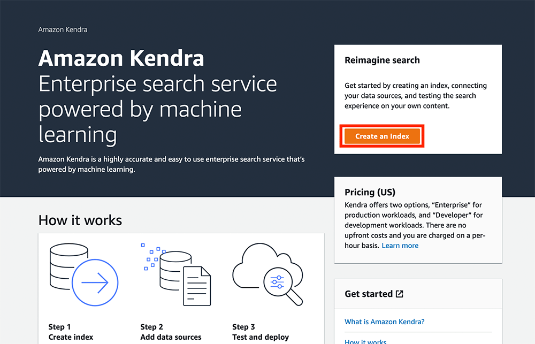Viewport: 535px width, 344px height.
Task: Click the document icon in Step 2
Action: coord(198,286)
